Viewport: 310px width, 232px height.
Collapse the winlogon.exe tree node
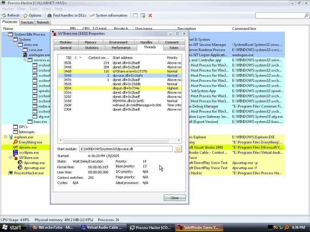20,54
